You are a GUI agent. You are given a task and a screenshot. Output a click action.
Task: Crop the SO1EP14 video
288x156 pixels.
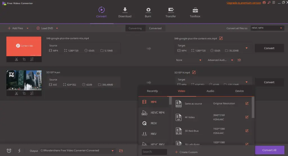pos(24,93)
